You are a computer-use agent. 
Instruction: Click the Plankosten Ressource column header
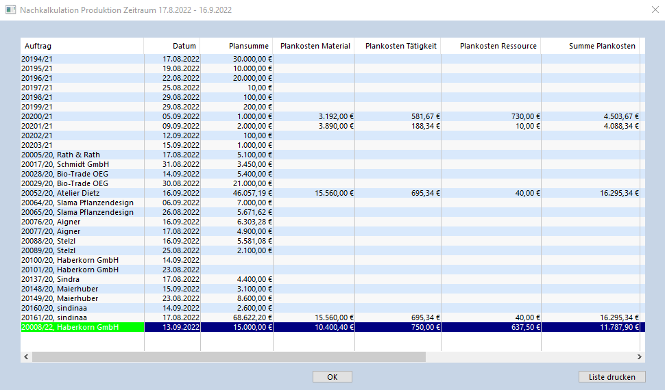(490, 46)
